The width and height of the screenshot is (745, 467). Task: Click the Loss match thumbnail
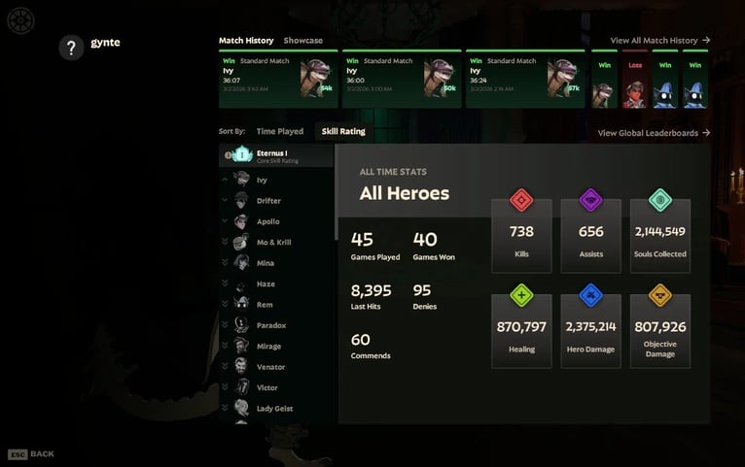[x=635, y=79]
